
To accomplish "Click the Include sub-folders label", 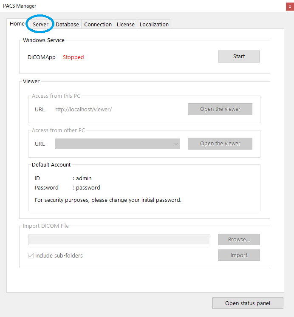I will pyautogui.click(x=59, y=255).
